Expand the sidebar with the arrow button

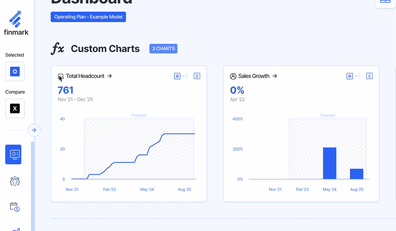[x=34, y=130]
